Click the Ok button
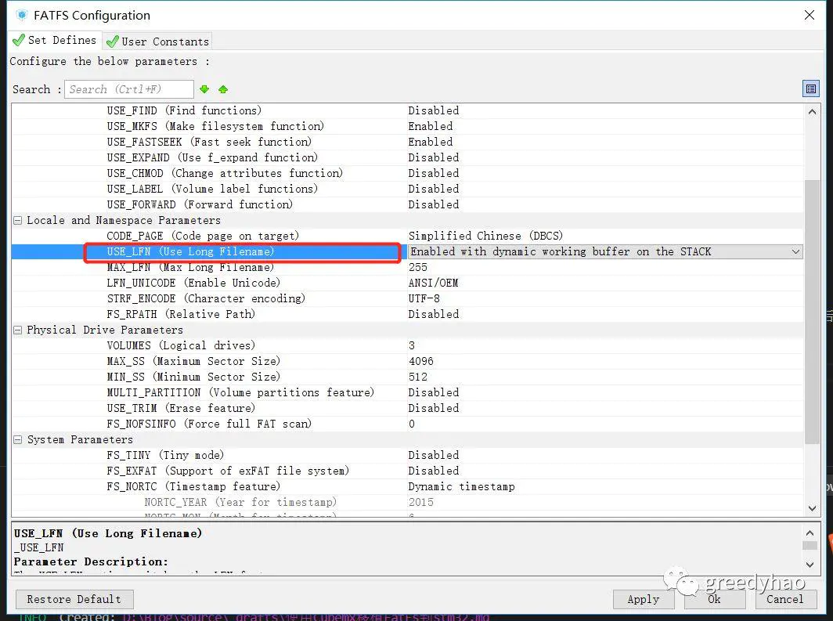 715,599
